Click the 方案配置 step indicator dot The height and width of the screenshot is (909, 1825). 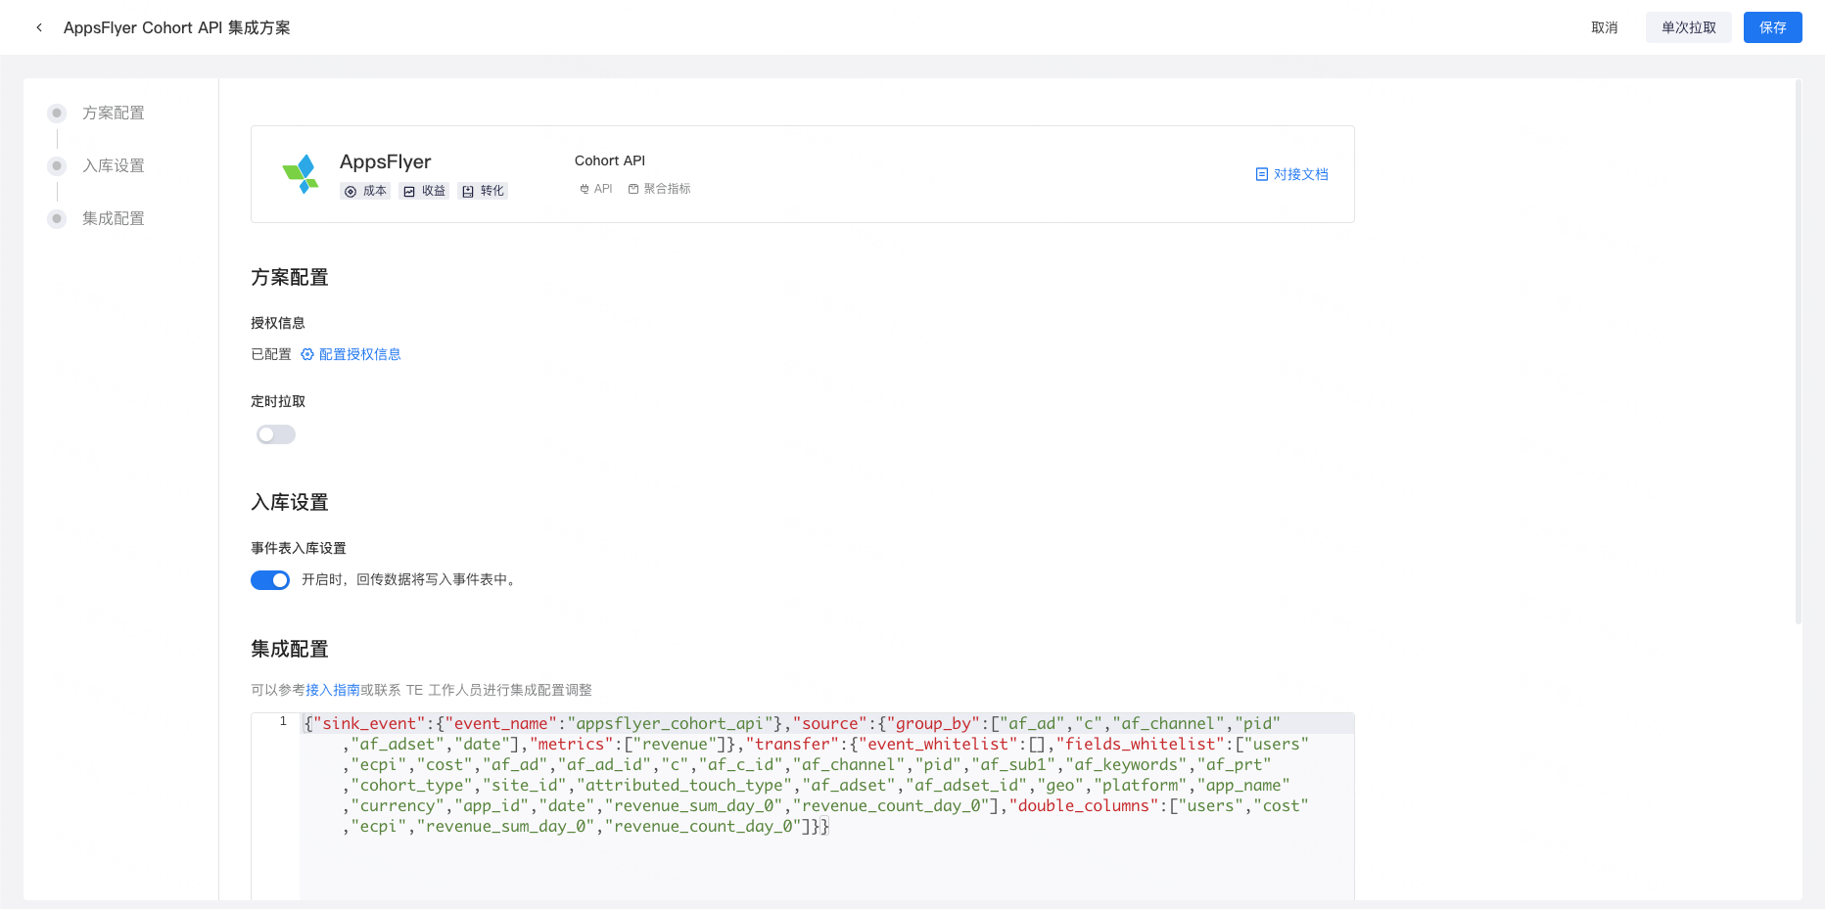tap(56, 113)
